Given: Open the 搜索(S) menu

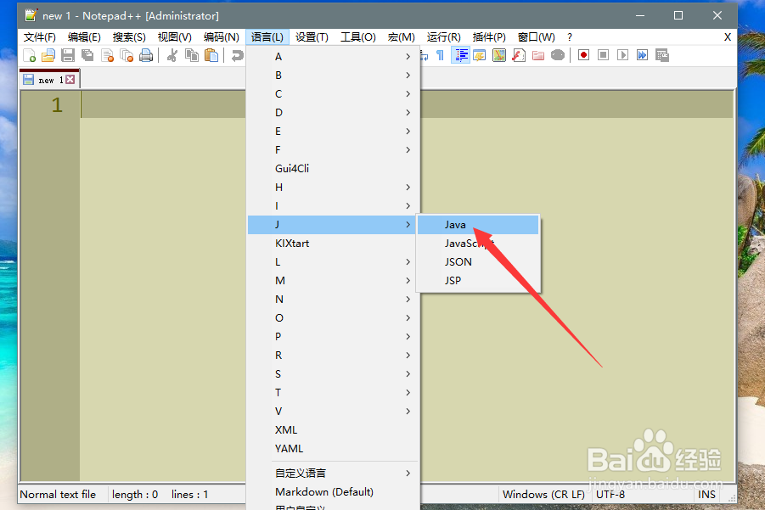Looking at the screenshot, I should click(129, 37).
